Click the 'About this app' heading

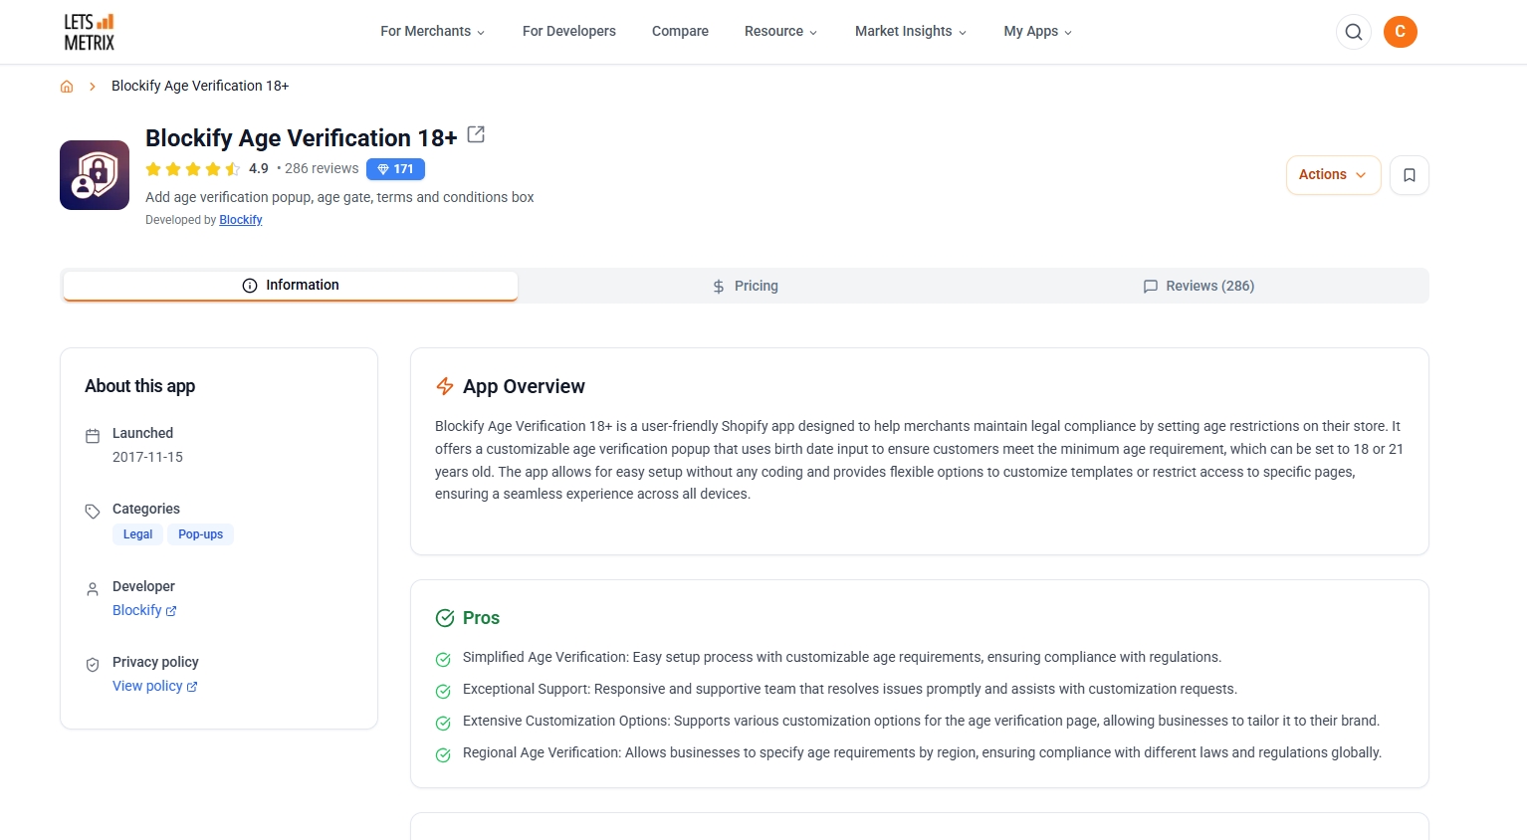tap(139, 386)
